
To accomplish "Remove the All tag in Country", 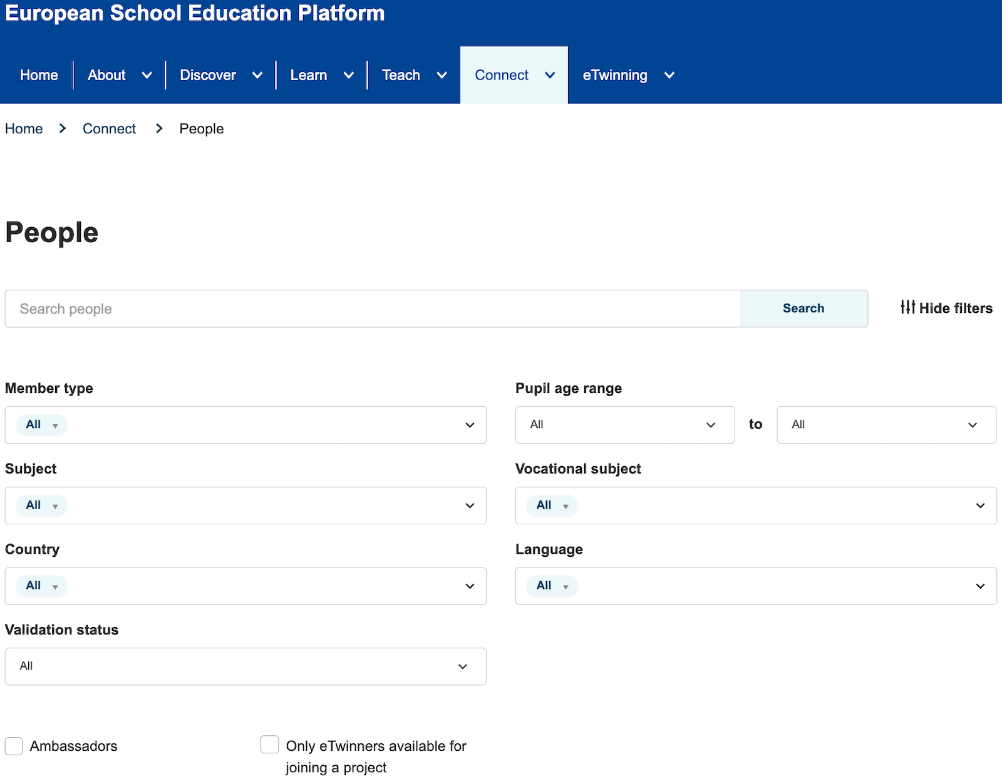I will point(55,587).
